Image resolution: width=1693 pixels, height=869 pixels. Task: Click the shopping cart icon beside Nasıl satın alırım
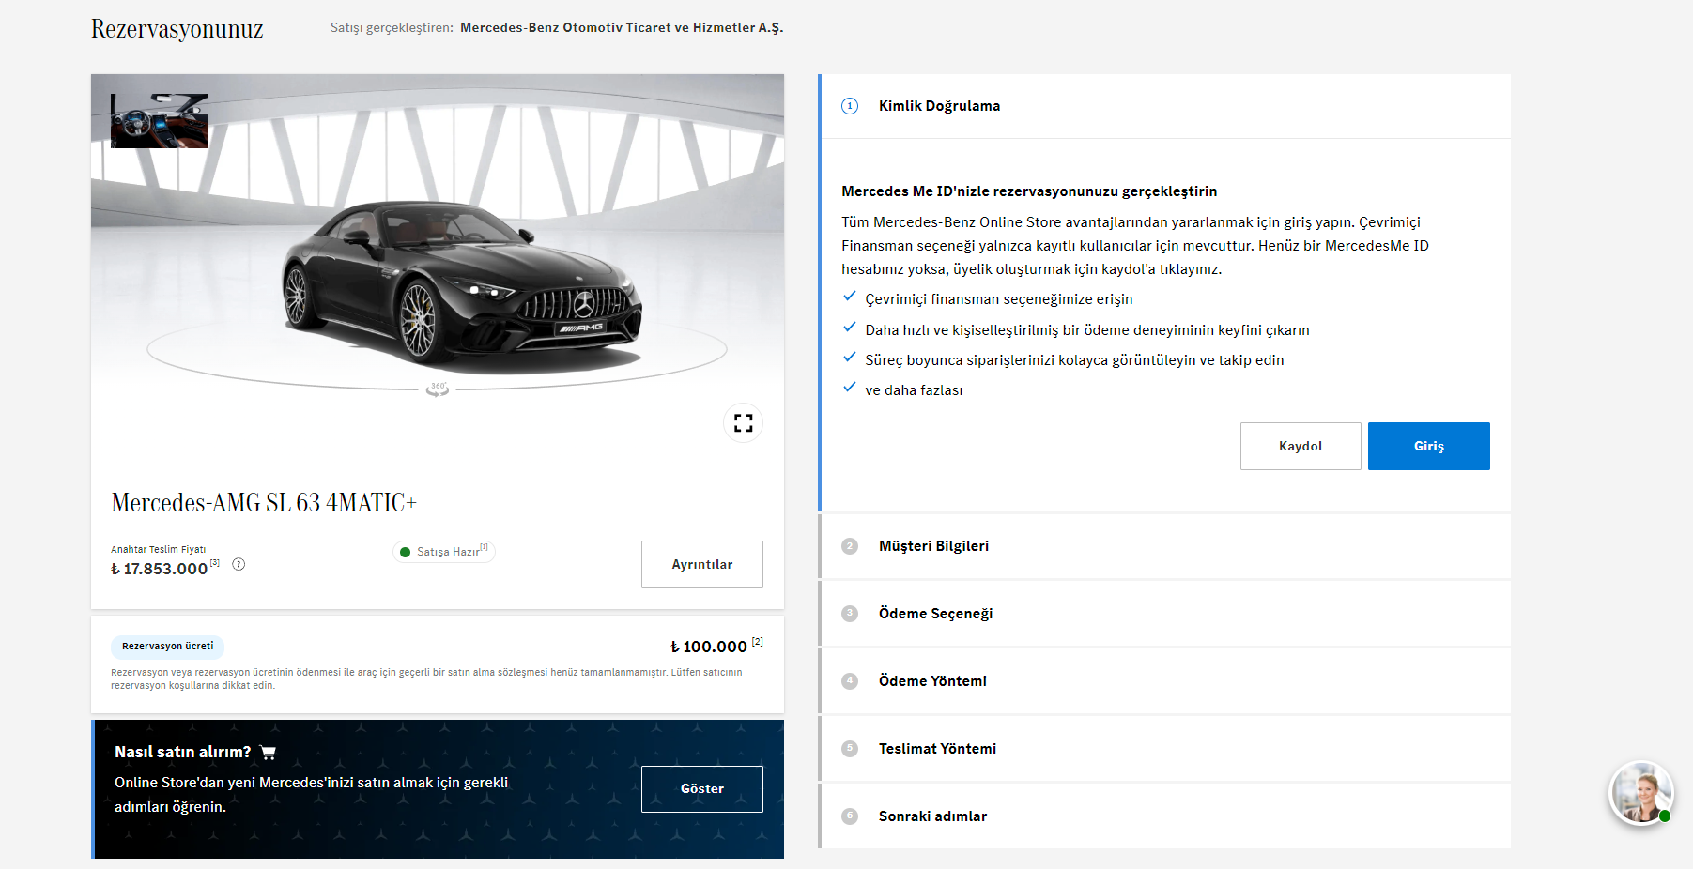pyautogui.click(x=268, y=753)
